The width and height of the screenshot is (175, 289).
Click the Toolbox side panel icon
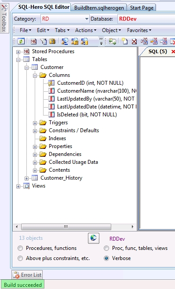click(x=4, y=8)
